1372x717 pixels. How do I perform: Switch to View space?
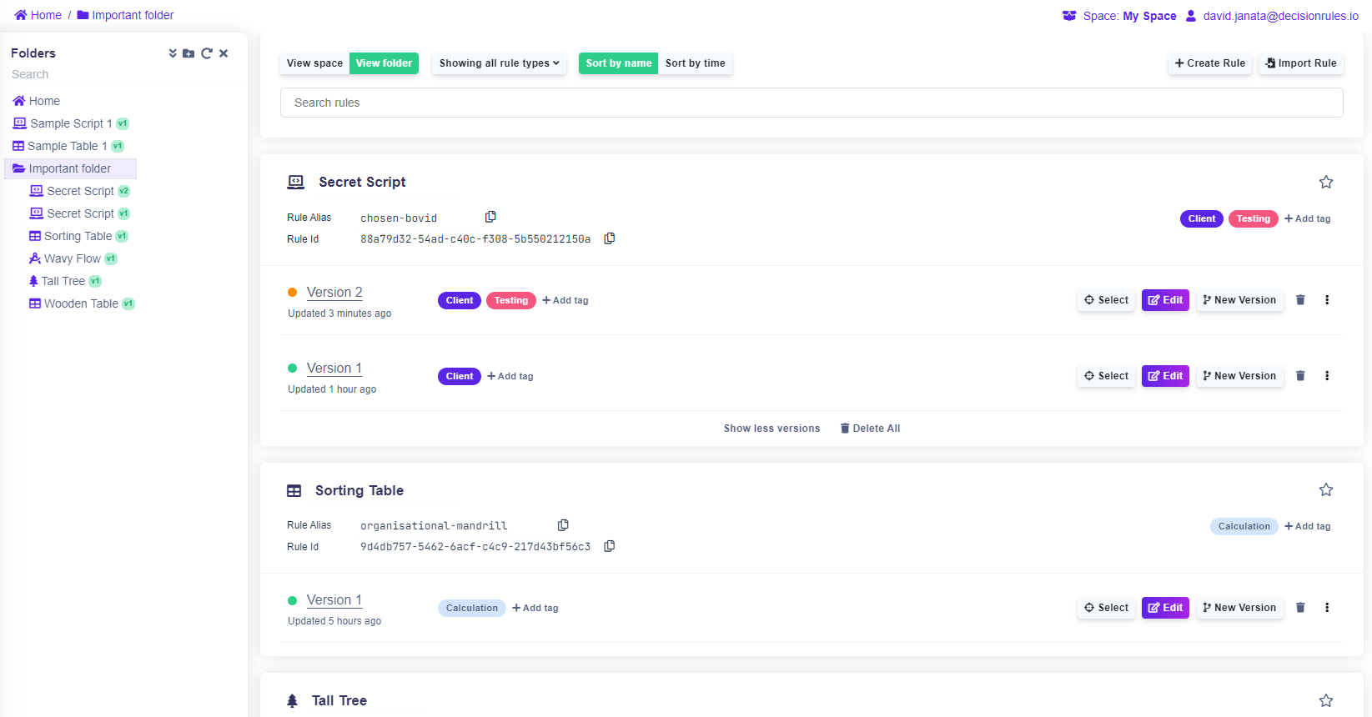click(x=314, y=63)
